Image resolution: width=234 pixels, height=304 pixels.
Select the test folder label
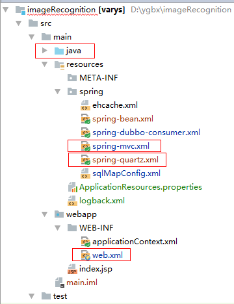click(x=60, y=296)
